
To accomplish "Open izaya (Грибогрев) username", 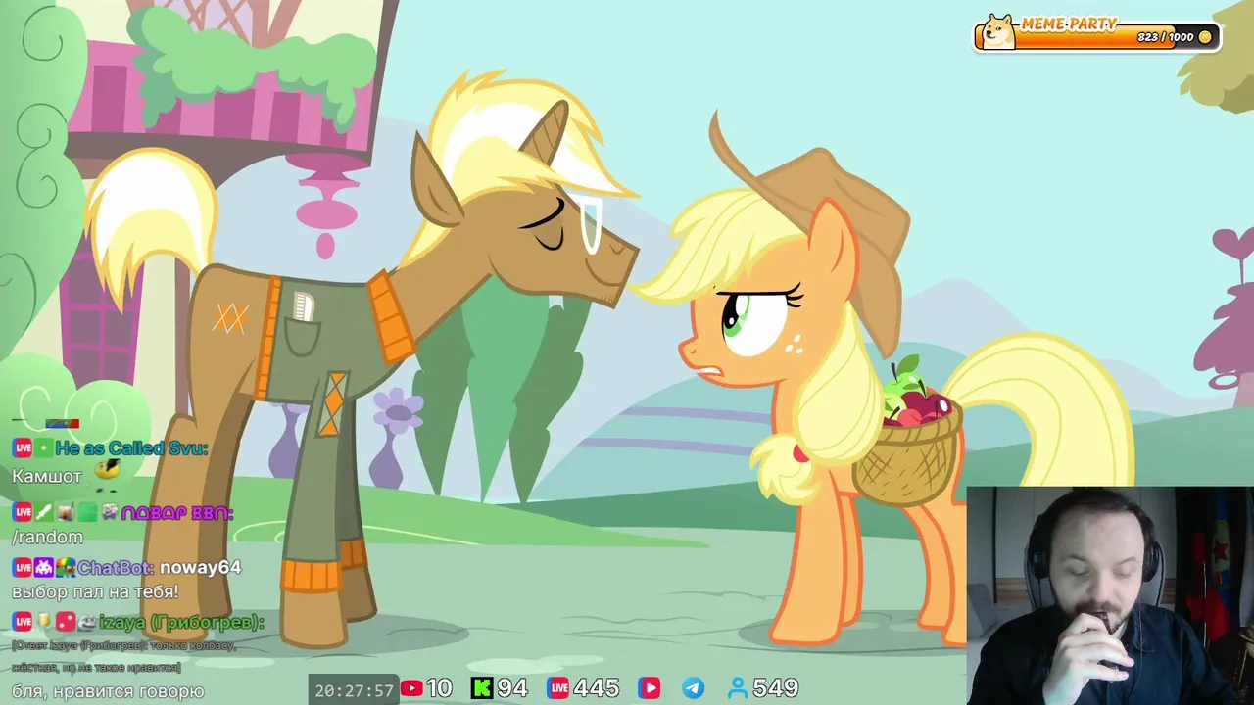I will [x=181, y=622].
